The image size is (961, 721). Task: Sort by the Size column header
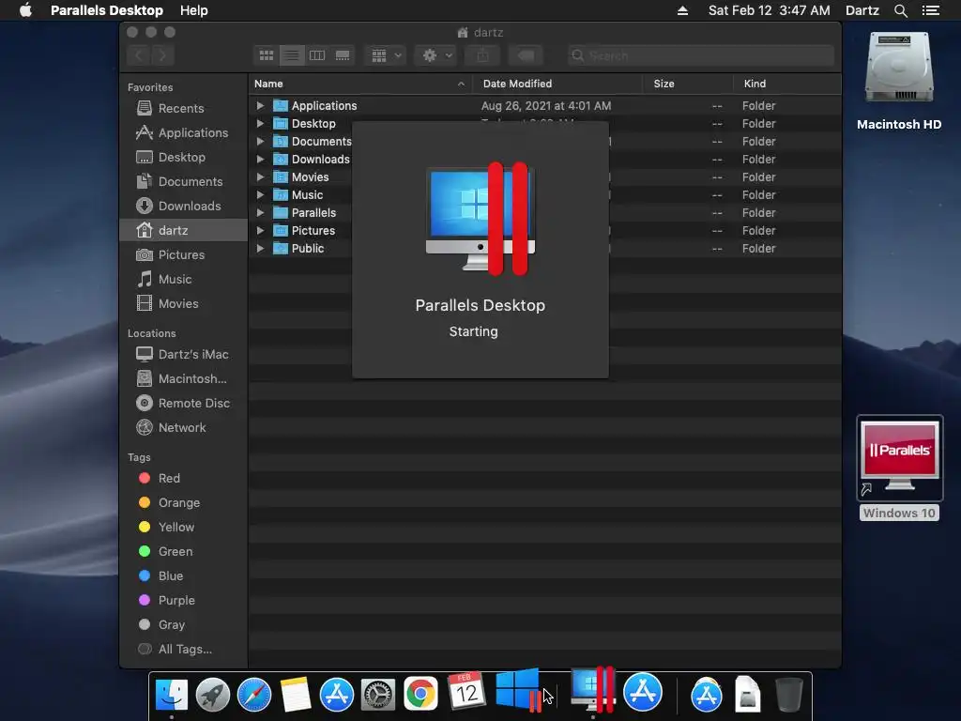click(x=688, y=84)
